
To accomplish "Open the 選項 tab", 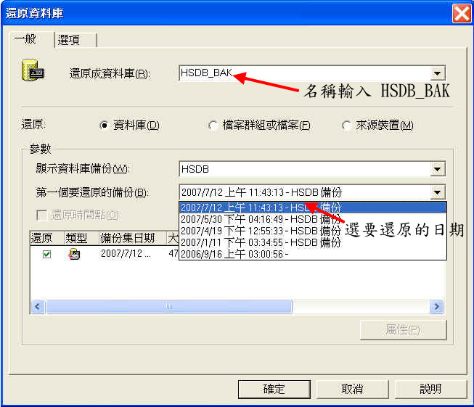I will point(75,40).
